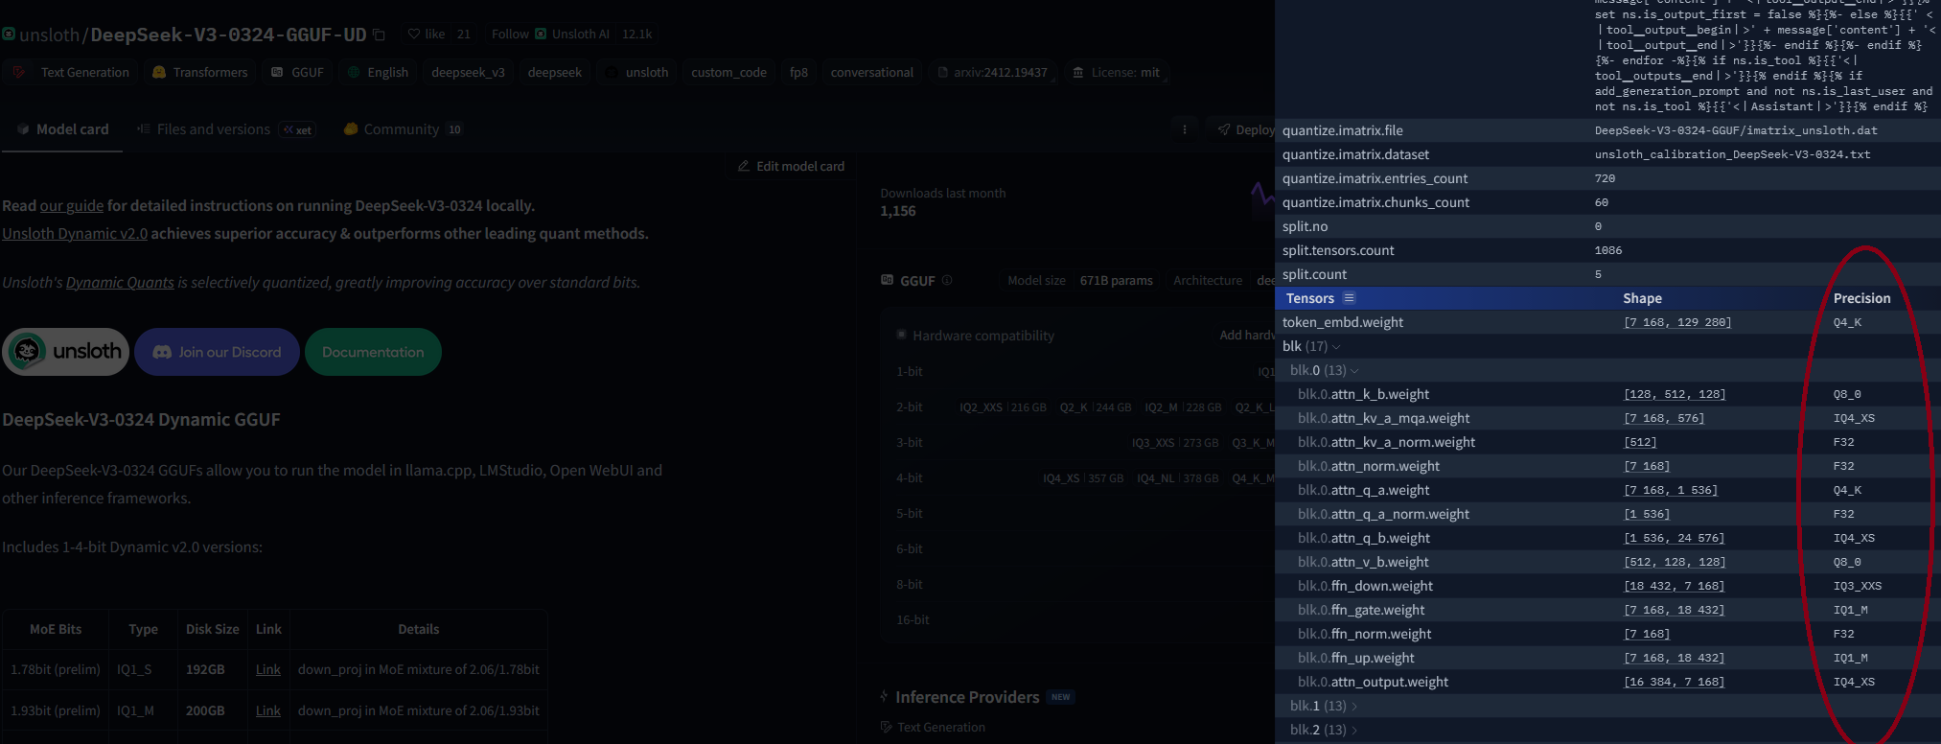This screenshot has width=1941, height=744.
Task: Click the imatrix_unsloth.dat file value
Action: 1736,130
